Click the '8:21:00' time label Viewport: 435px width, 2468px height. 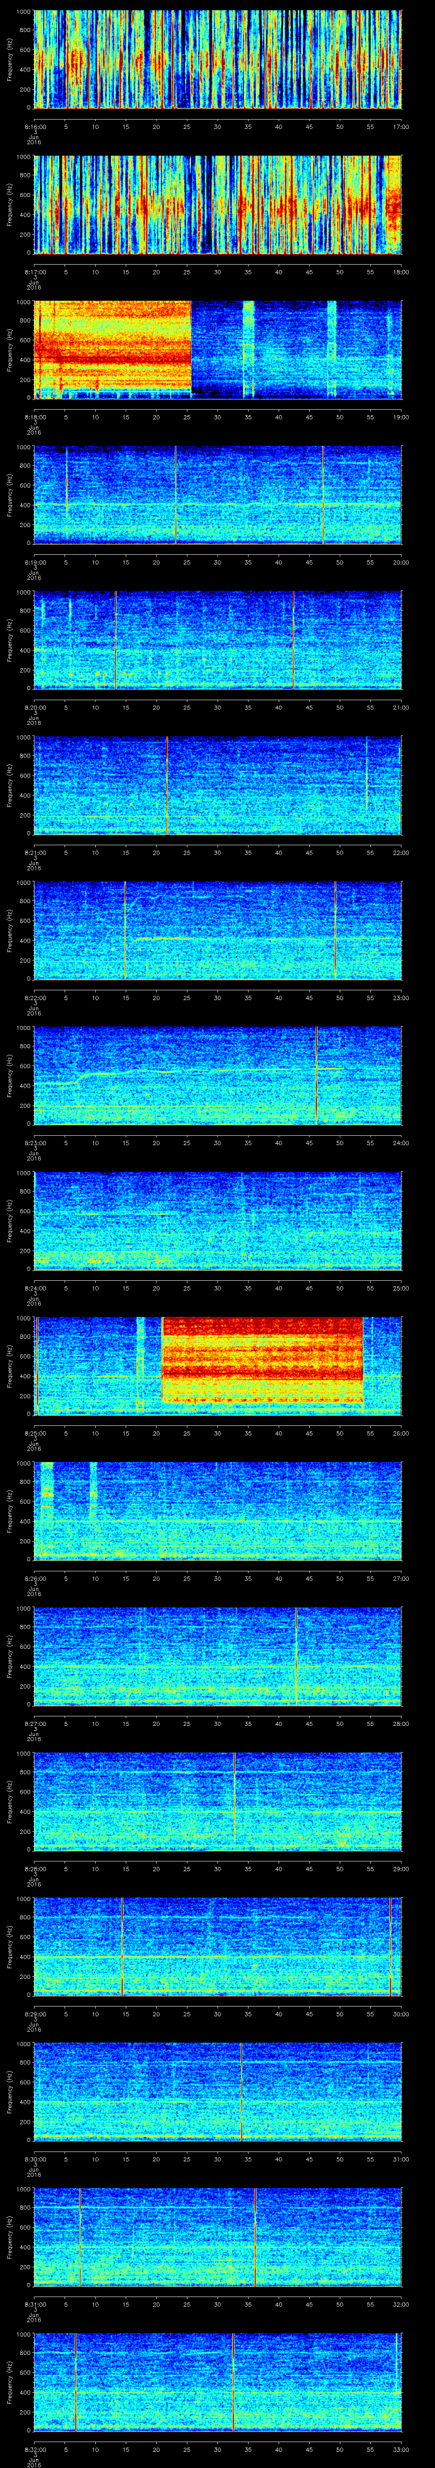pos(34,853)
